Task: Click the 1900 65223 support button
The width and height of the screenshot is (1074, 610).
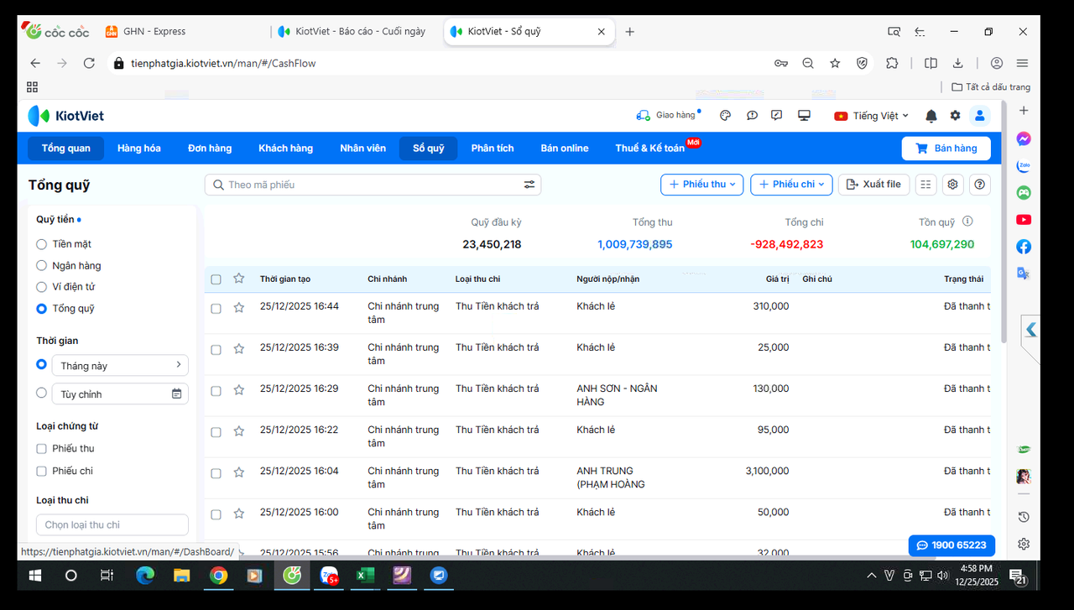Action: (951, 545)
